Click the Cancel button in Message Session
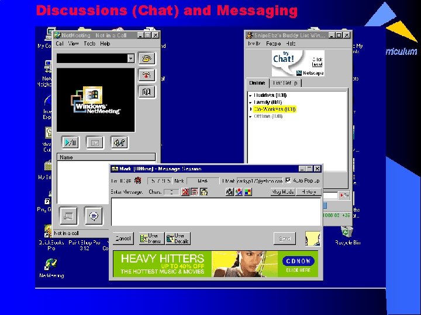 click(x=123, y=239)
